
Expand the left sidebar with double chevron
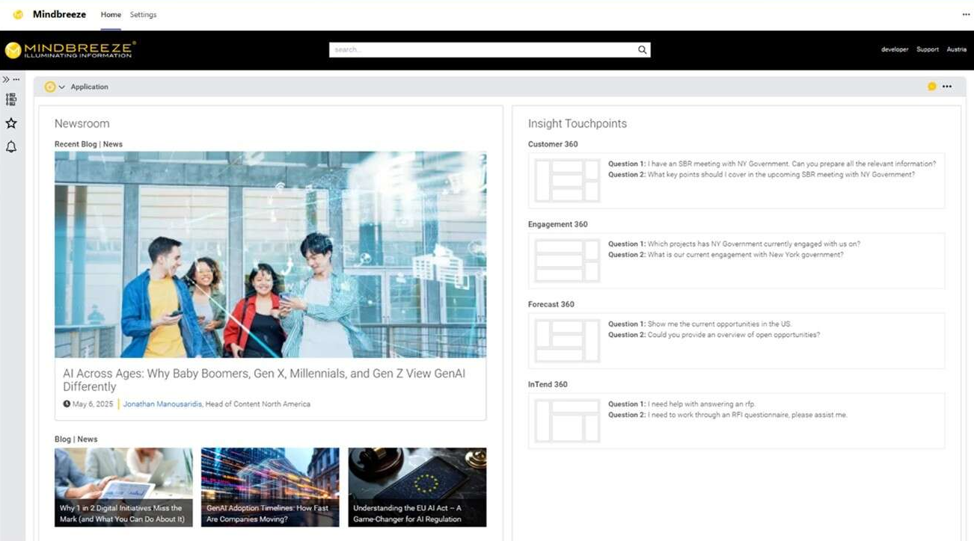(x=6, y=79)
